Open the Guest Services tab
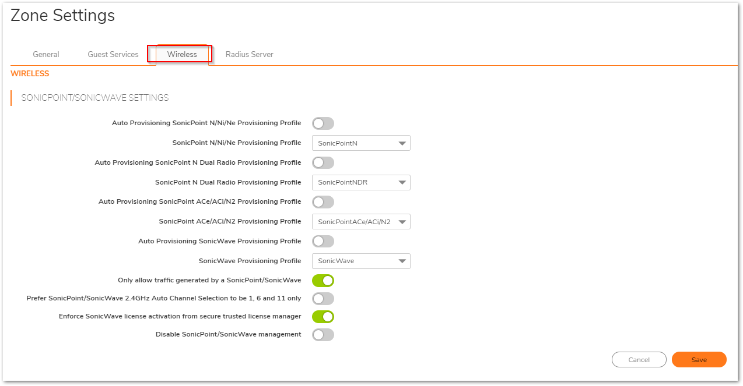 click(113, 55)
